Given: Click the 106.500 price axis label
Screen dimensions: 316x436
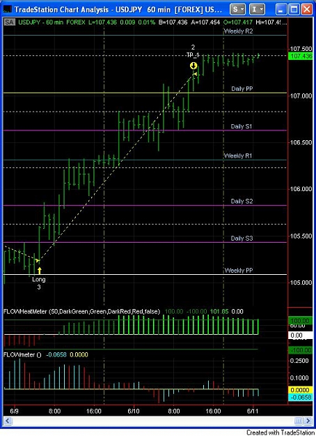Looking at the screenshot, I should [x=301, y=142].
